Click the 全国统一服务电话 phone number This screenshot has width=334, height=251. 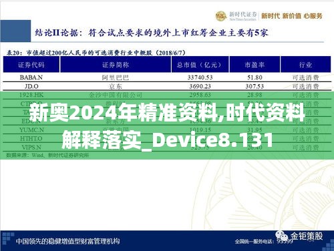coord(264,241)
